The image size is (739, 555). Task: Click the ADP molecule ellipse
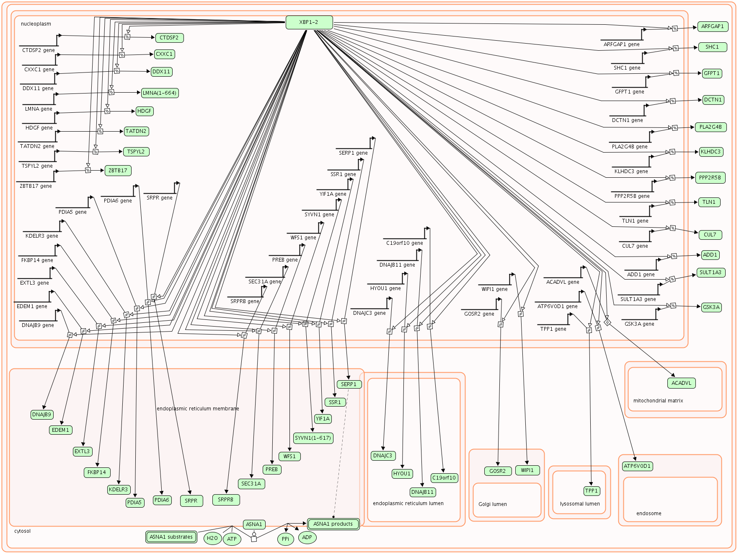(307, 537)
